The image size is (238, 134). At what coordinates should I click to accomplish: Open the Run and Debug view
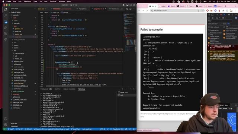click(x=6, y=28)
